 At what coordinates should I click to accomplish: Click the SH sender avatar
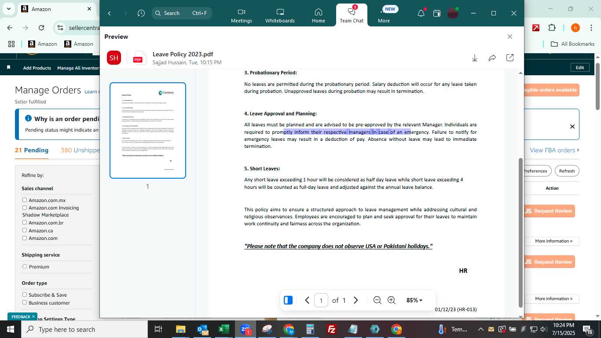114,58
